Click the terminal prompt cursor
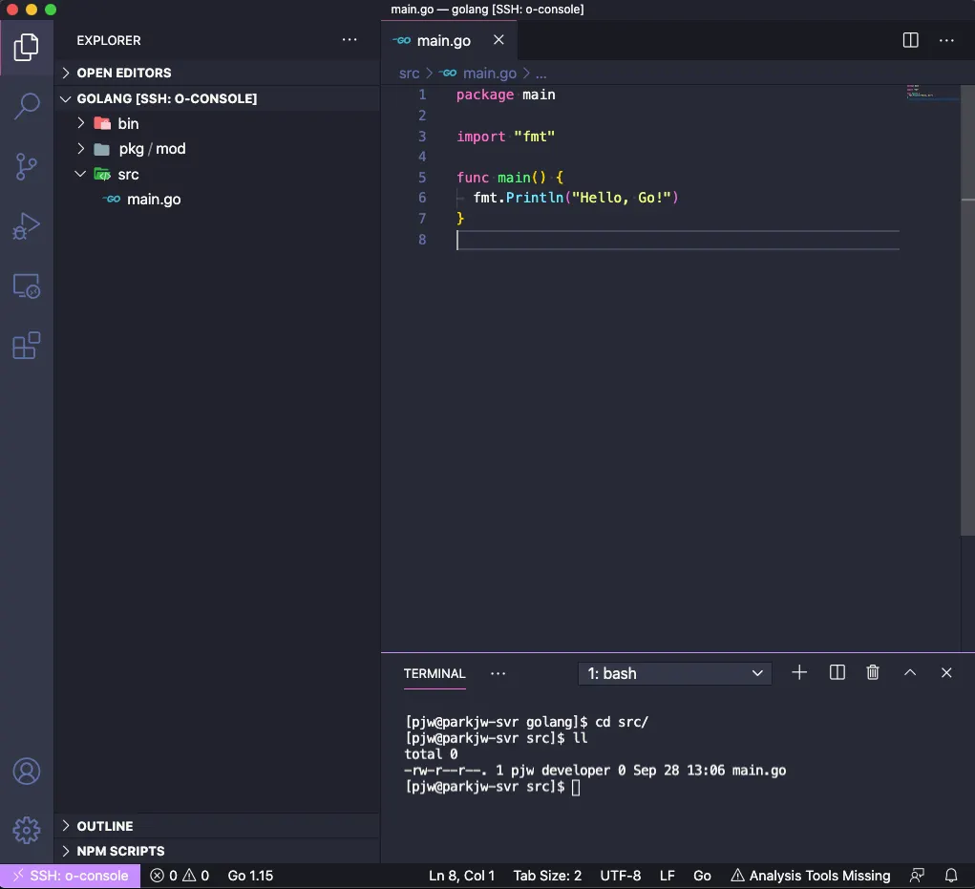The width and height of the screenshot is (975, 889). coord(576,788)
